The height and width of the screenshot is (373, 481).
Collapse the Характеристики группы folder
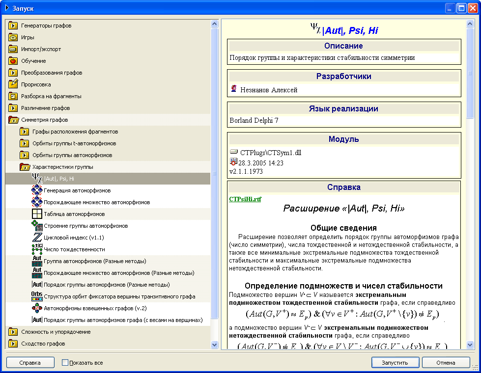click(25, 167)
